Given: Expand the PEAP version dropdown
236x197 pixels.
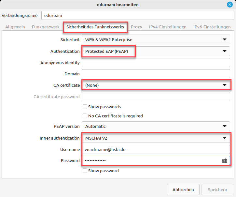Looking at the screenshot, I should coord(156,126).
